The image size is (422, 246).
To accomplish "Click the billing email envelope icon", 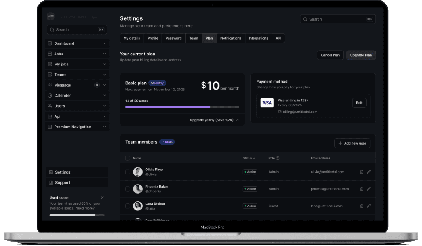I will coord(279,112).
